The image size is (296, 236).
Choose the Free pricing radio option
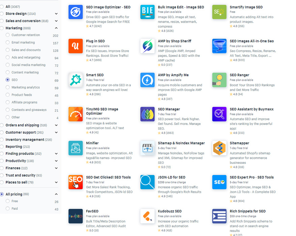(x=7, y=201)
